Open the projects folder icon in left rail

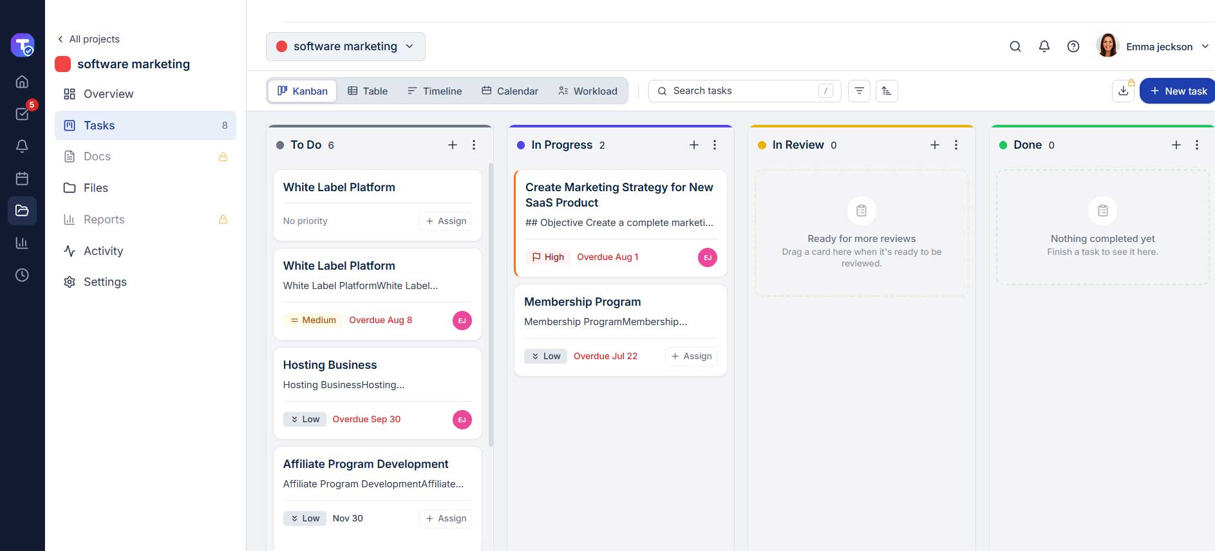[22, 210]
